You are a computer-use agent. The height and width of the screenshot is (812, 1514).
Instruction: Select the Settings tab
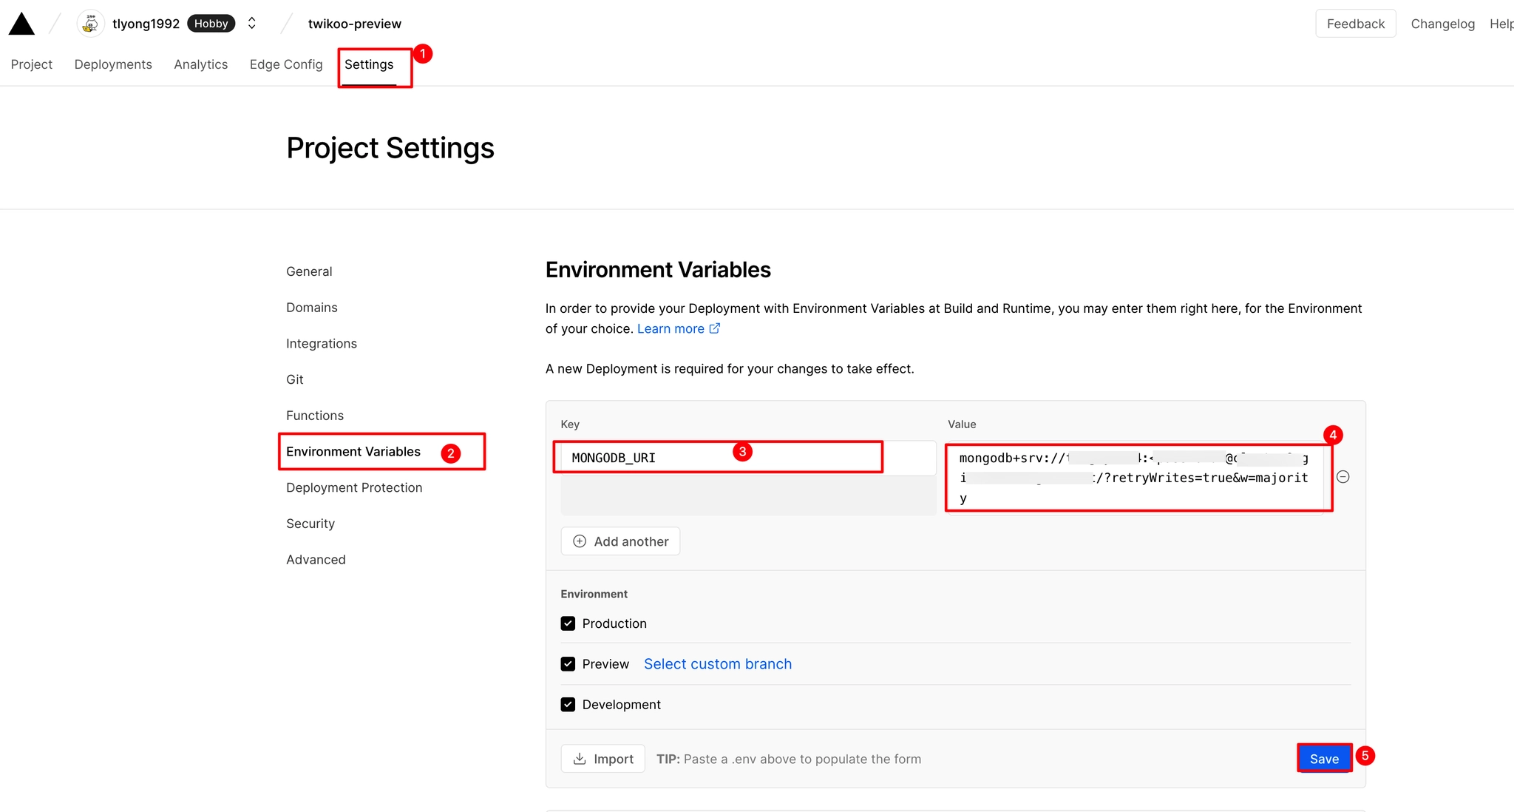click(x=369, y=64)
